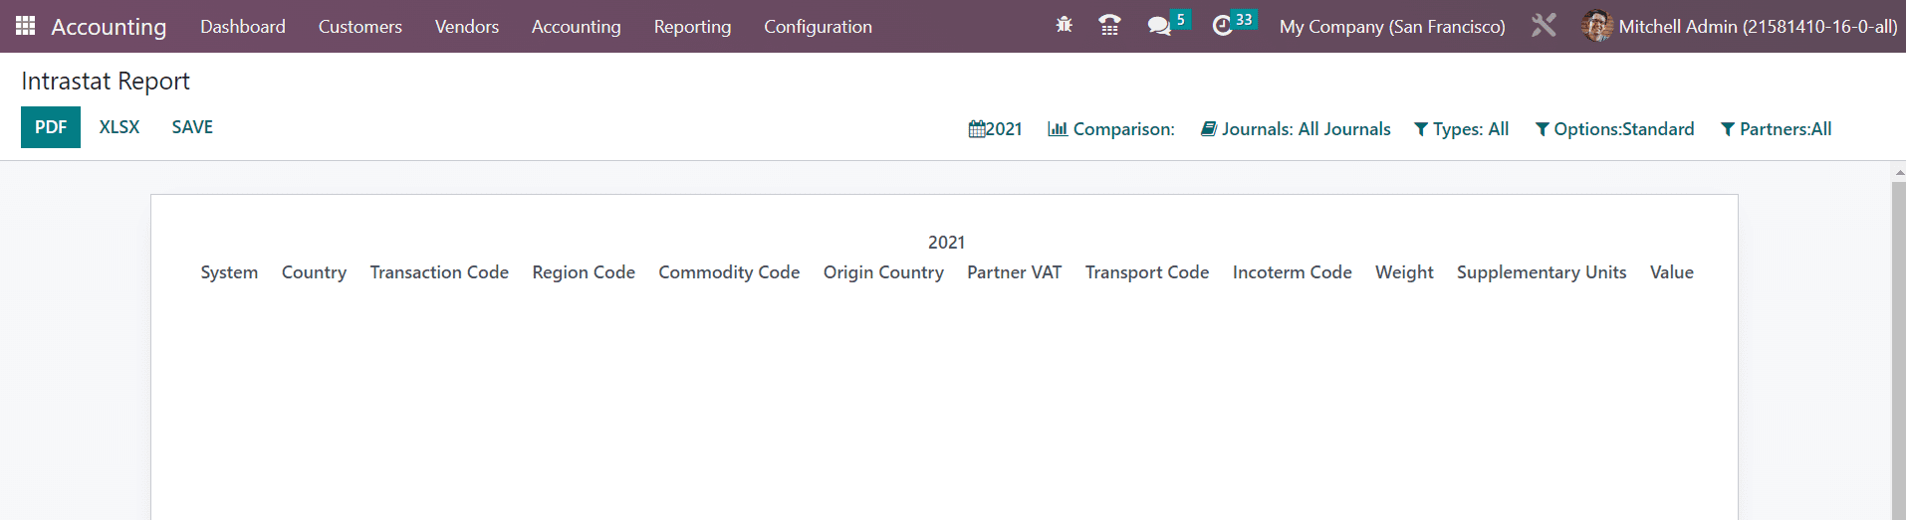Image resolution: width=1906 pixels, height=520 pixels.
Task: Export report with XLSX button
Action: point(119,127)
